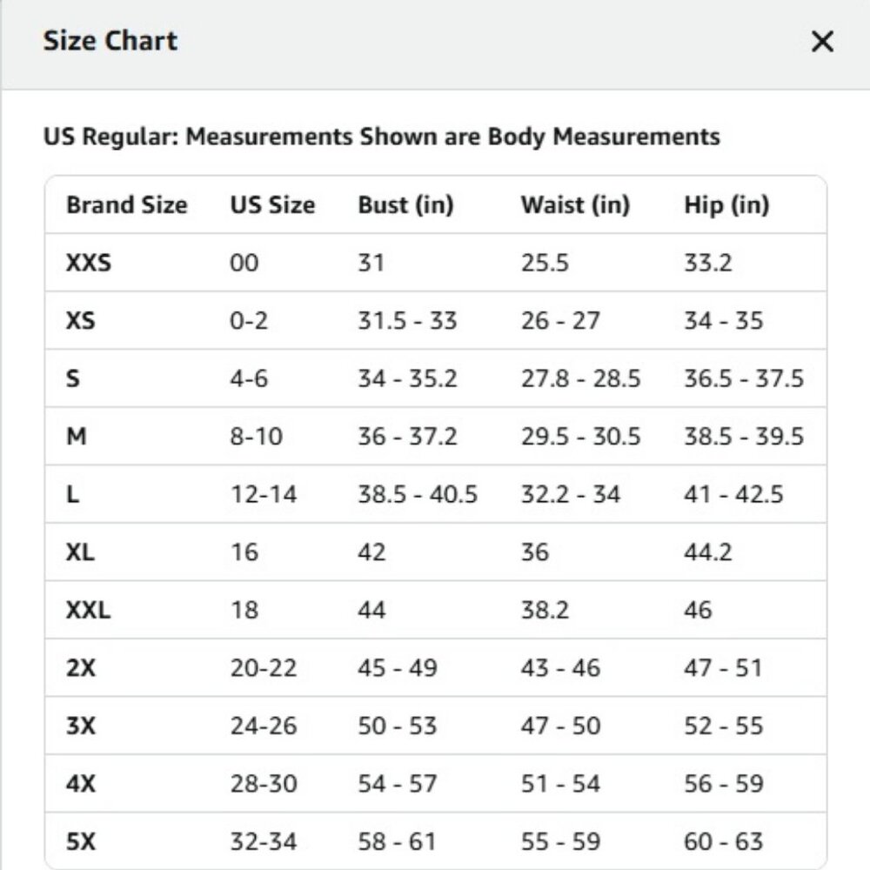This screenshot has height=870, width=870.
Task: Select the US Size column header
Action: (272, 205)
